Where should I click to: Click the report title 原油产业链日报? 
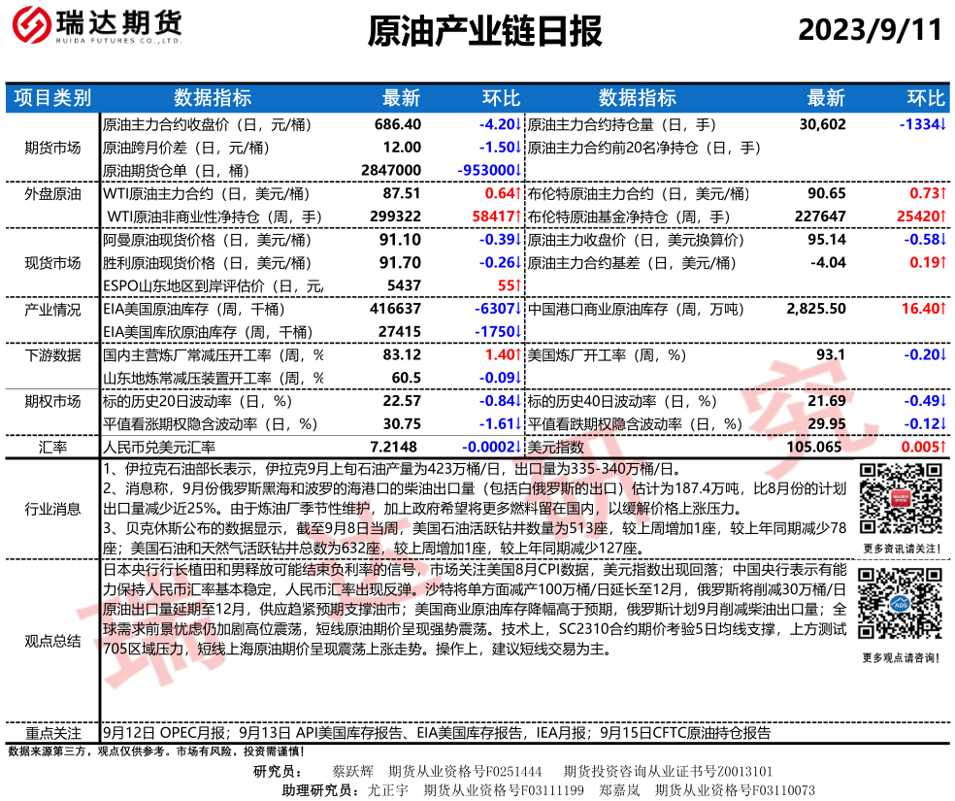(484, 31)
